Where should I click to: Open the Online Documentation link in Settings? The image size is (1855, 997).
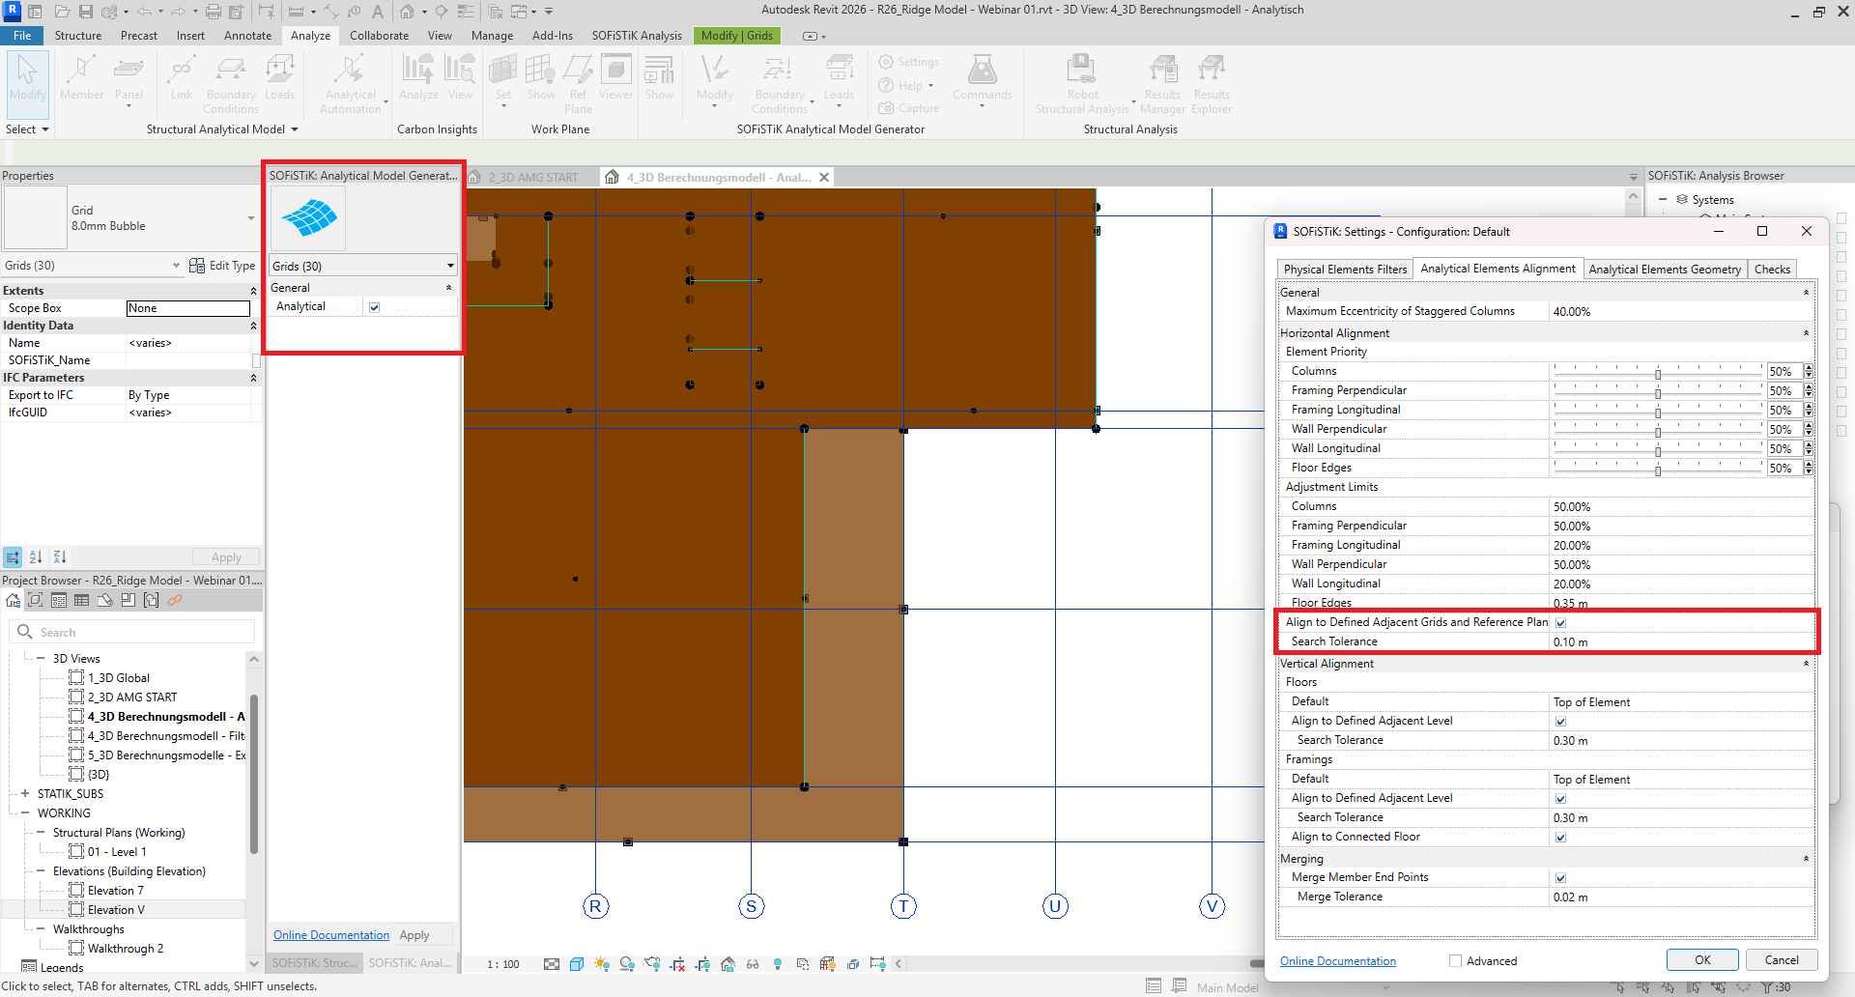[x=1337, y=961]
